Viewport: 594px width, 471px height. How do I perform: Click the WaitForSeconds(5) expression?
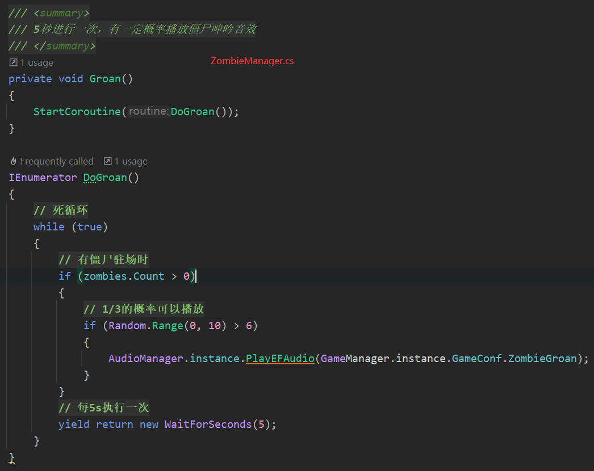pyautogui.click(x=219, y=424)
